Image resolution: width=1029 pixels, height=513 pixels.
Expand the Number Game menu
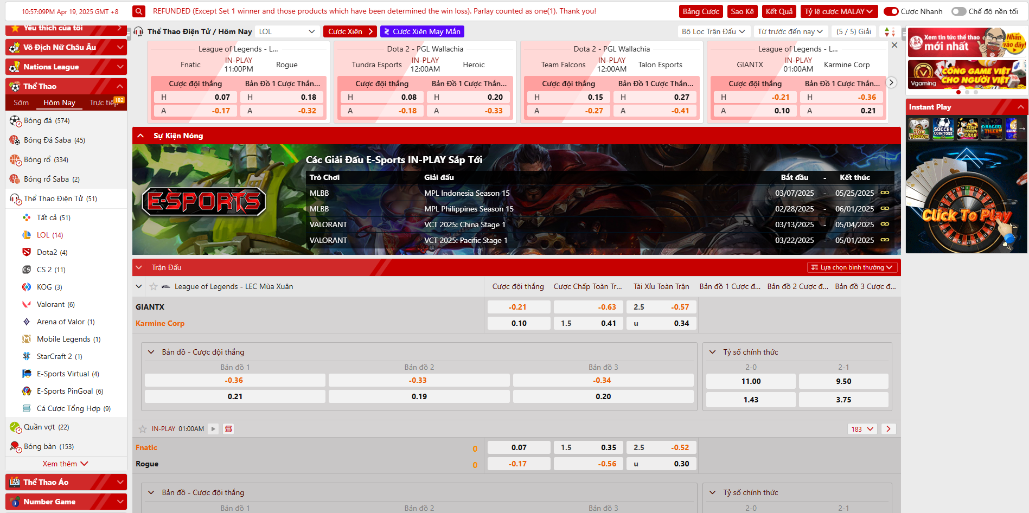66,502
